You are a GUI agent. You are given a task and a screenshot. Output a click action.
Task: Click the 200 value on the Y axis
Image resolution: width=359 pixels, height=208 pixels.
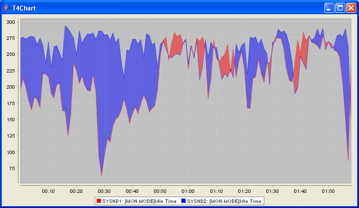[10, 87]
